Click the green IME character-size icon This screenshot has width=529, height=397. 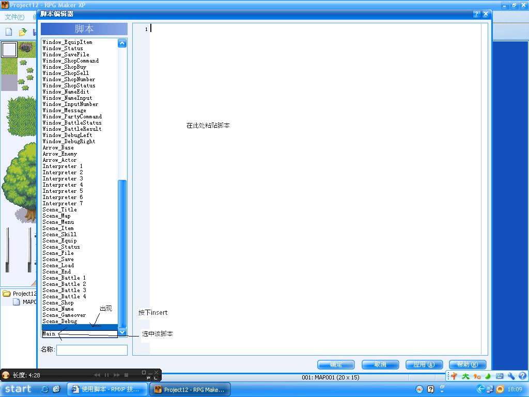465,376
